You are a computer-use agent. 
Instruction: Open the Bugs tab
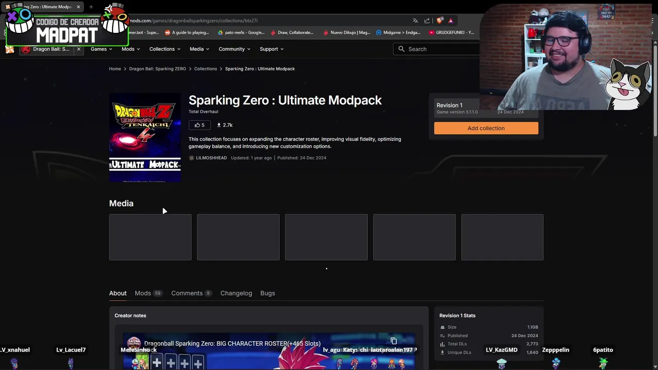coord(267,293)
